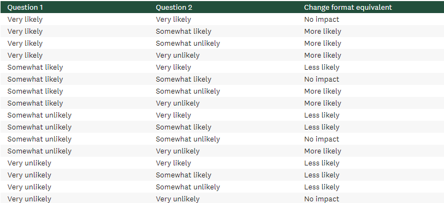Select Less likely in Somewhat unlikely/Somewhat likely row
444x203 pixels.
[322, 127]
